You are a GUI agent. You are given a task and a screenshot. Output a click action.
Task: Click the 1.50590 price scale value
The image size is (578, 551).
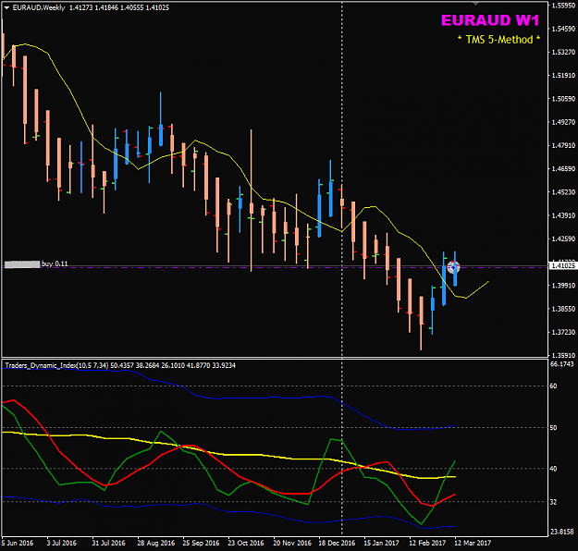(563, 99)
